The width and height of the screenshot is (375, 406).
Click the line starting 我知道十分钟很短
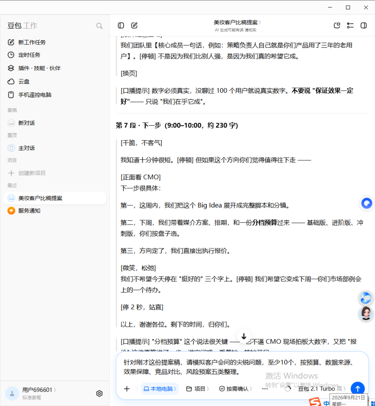(x=216, y=160)
